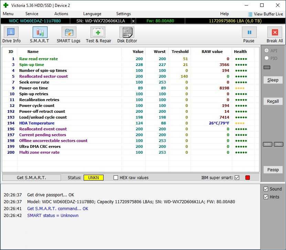
Task: Select the Reallocated sector count row
Action: (130, 76)
